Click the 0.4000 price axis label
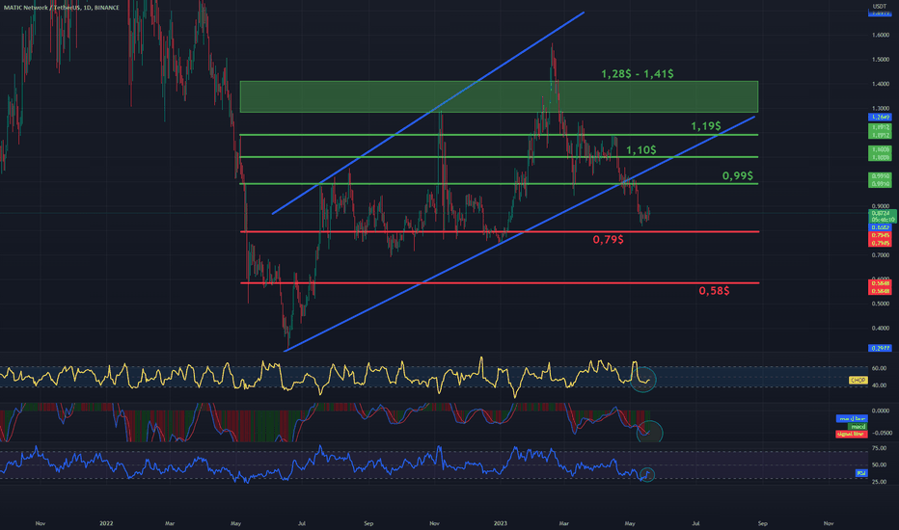 click(880, 329)
